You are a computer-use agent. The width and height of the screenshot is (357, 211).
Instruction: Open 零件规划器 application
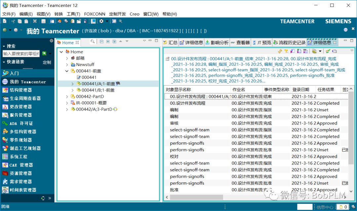click(27, 140)
